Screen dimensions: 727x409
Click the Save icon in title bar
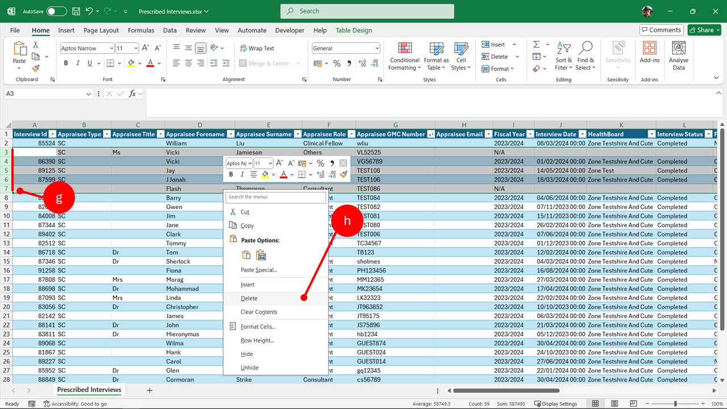click(x=77, y=11)
